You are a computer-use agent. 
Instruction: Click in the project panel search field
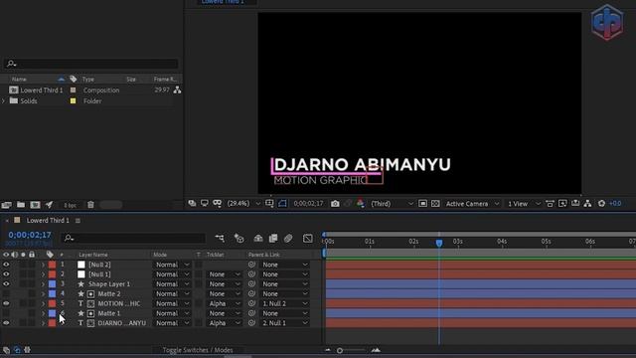(90, 64)
